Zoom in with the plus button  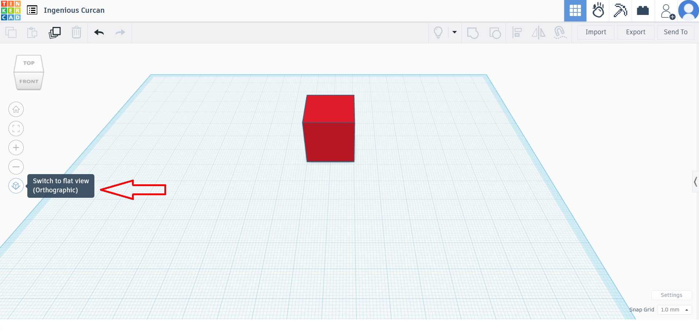16,148
